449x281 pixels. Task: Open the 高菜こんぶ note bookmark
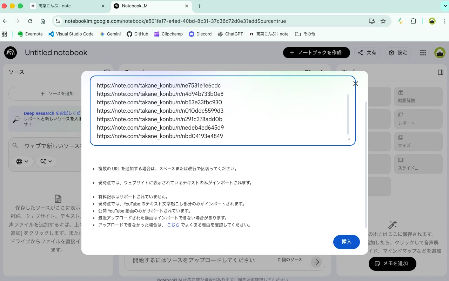[269, 34]
